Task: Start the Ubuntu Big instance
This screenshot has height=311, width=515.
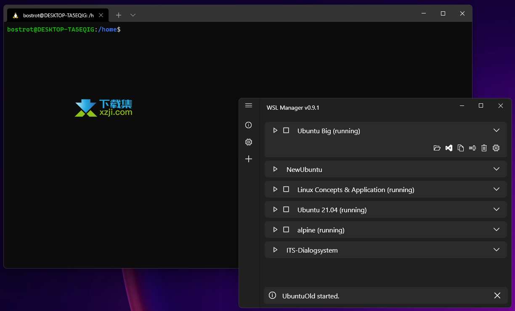Action: (x=275, y=131)
